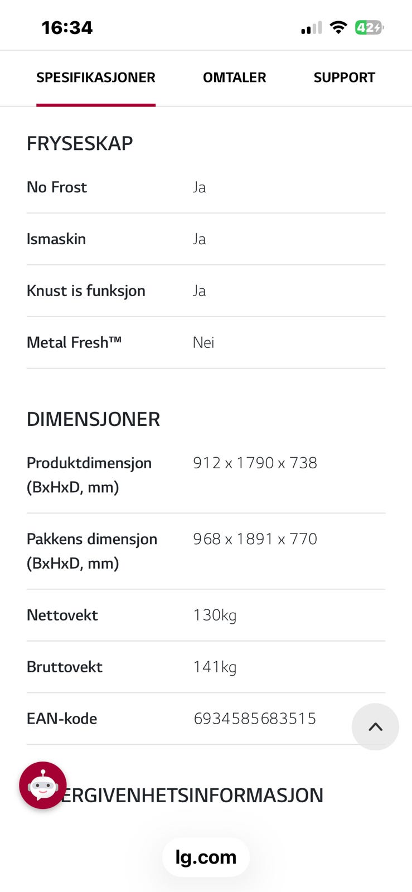Tap the Metal Fresh™ row label
The width and height of the screenshot is (412, 892).
74,342
